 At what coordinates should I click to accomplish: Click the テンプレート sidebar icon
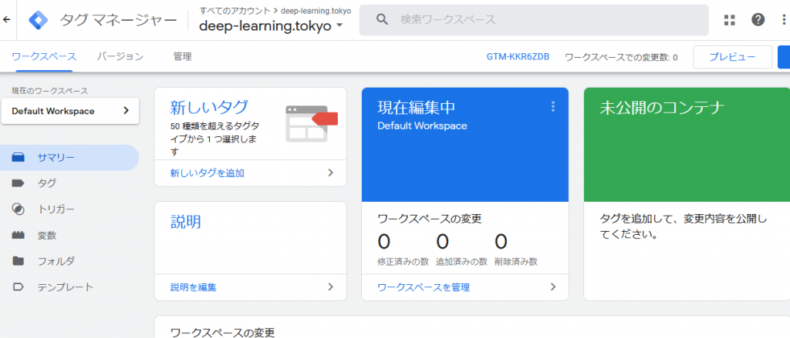[19, 287]
